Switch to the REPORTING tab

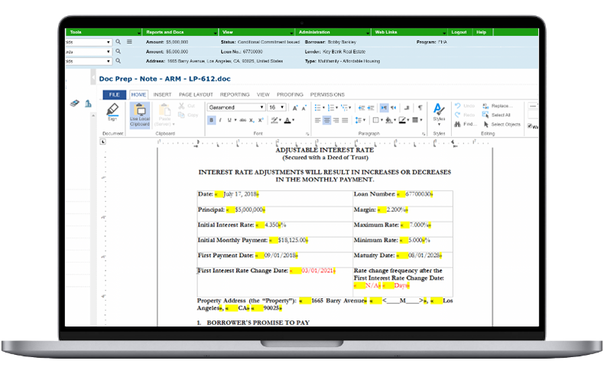tap(235, 95)
